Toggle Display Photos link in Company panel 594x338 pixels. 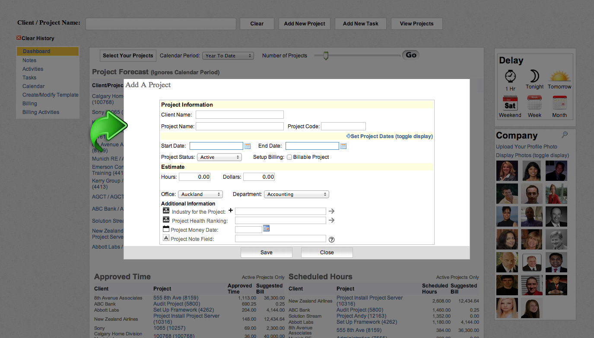[x=532, y=155]
